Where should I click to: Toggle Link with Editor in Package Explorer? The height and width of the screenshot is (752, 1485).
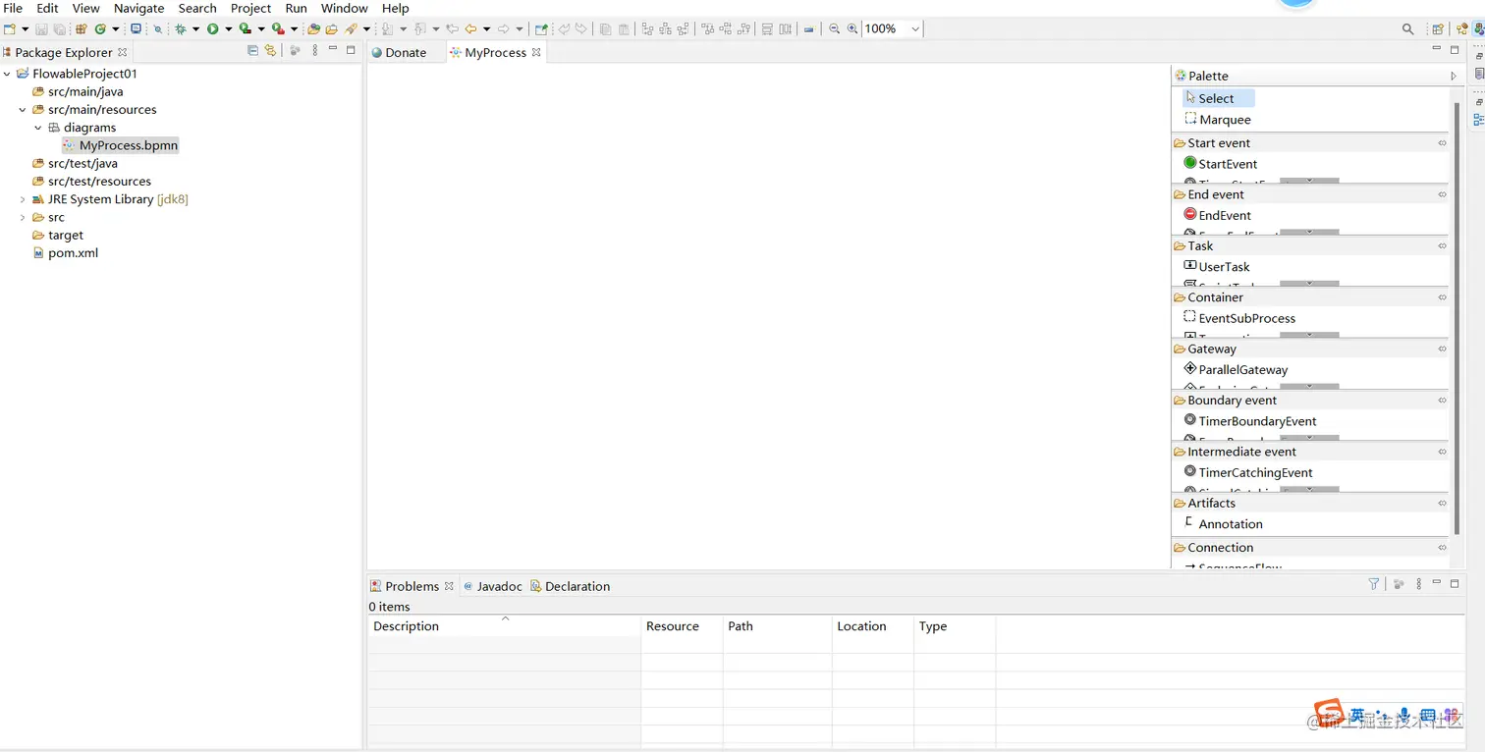(x=270, y=51)
